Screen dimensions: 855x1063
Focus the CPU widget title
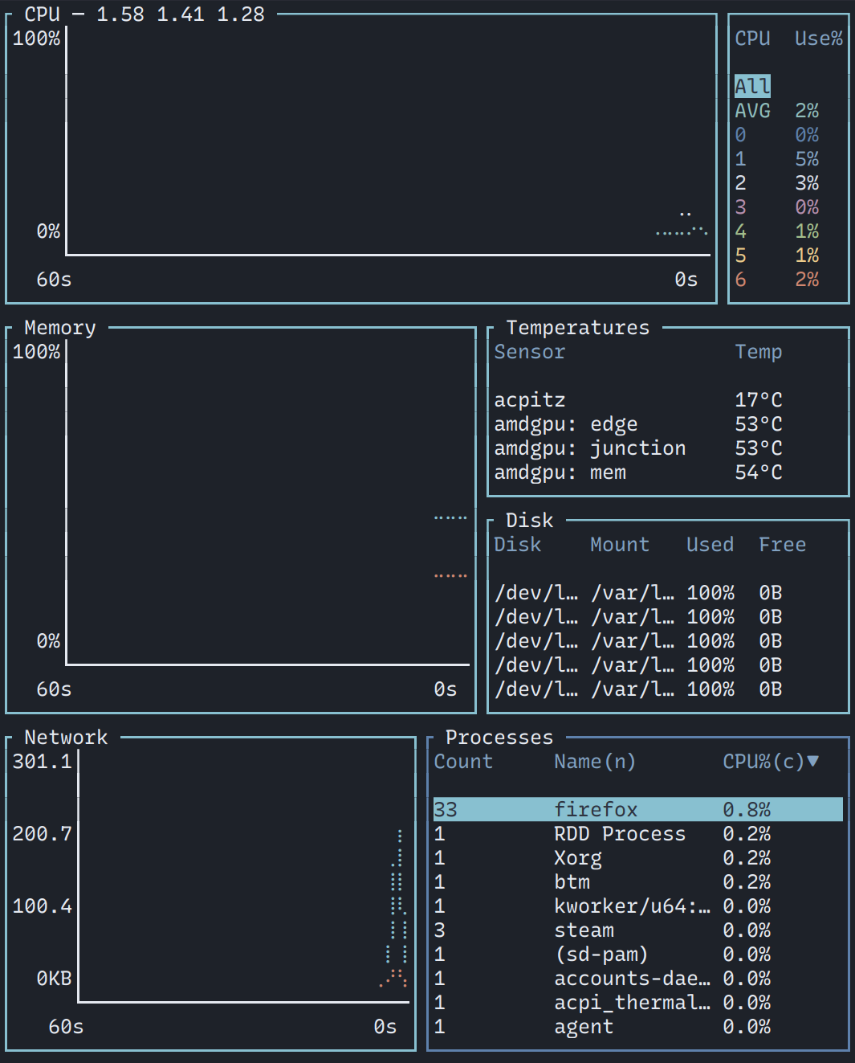click(x=42, y=14)
